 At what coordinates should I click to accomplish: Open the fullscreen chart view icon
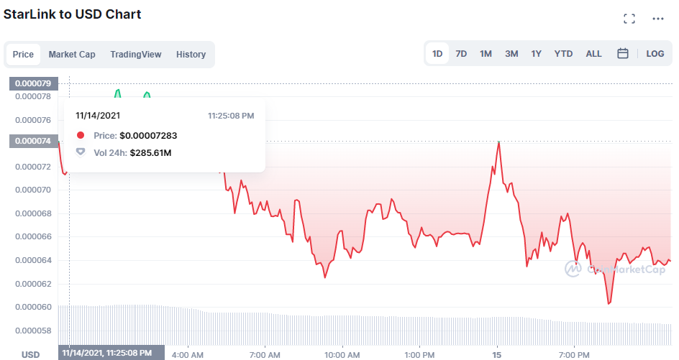tap(629, 19)
